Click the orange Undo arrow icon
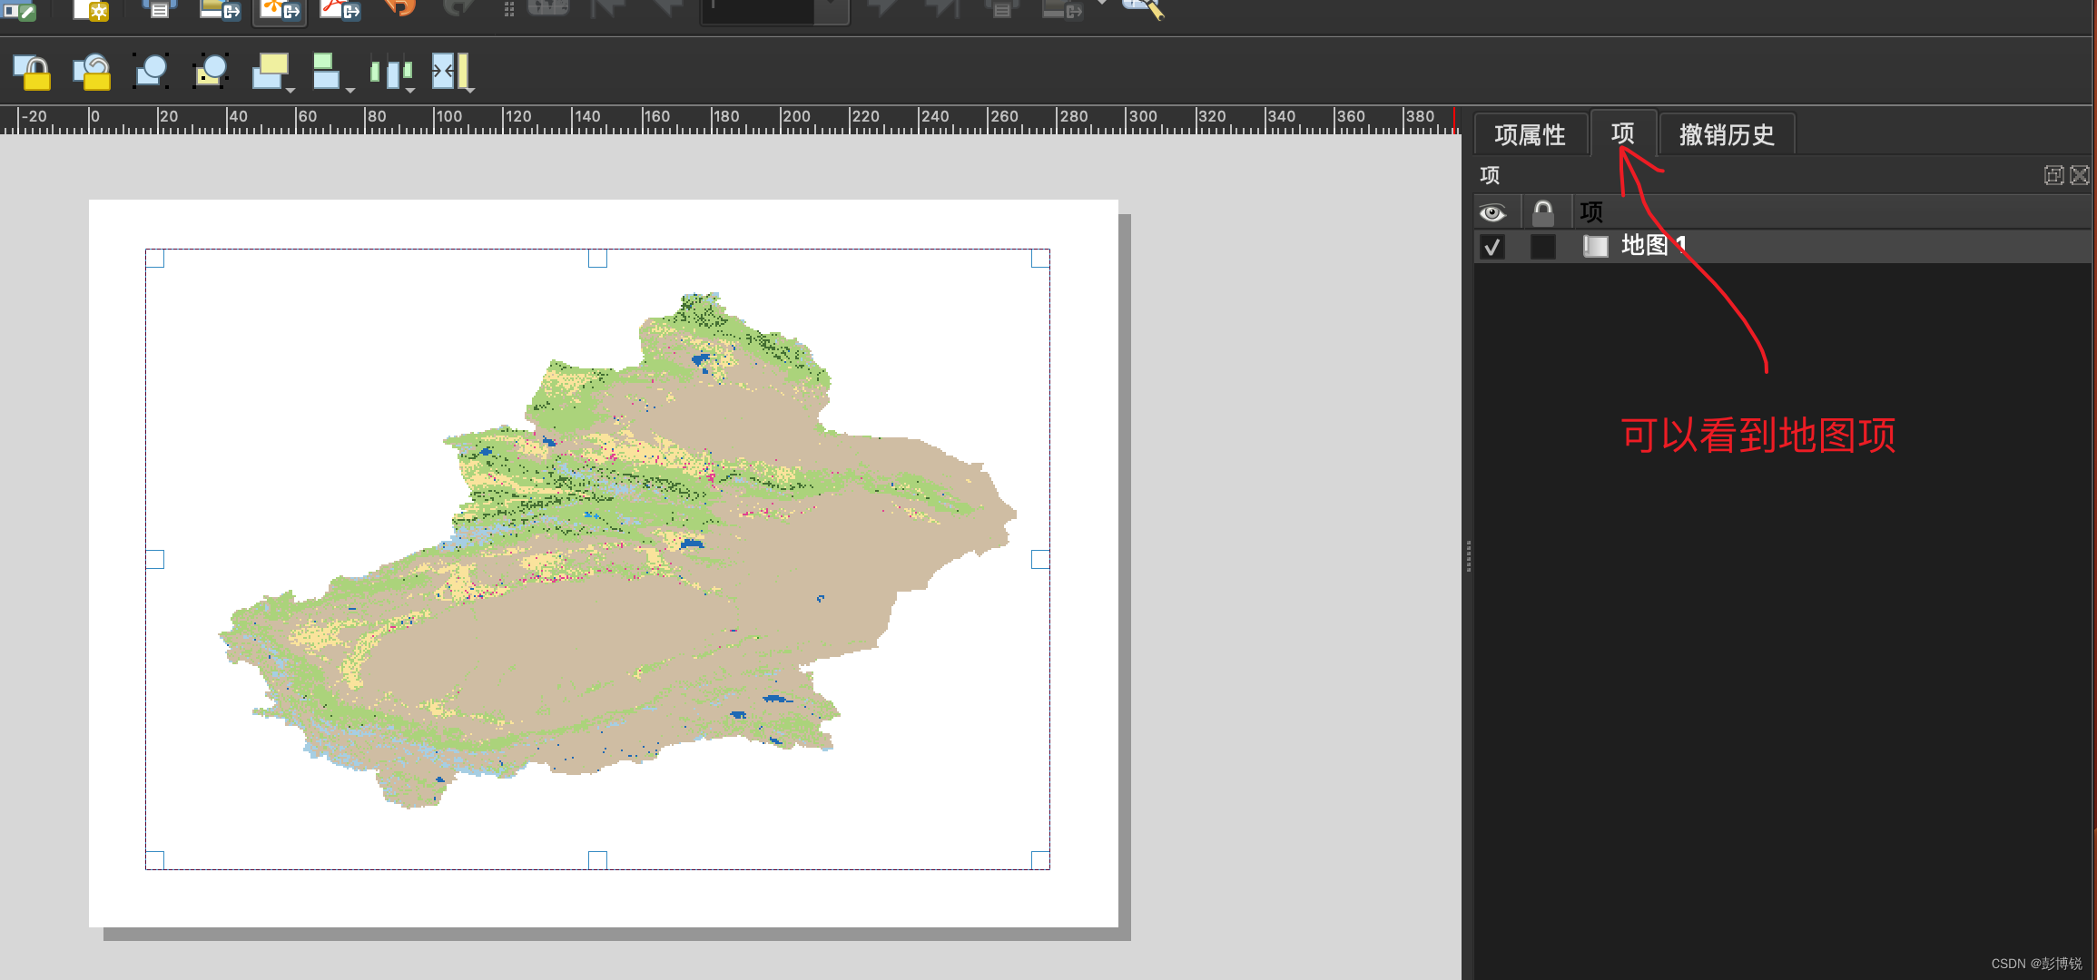 coord(399,8)
